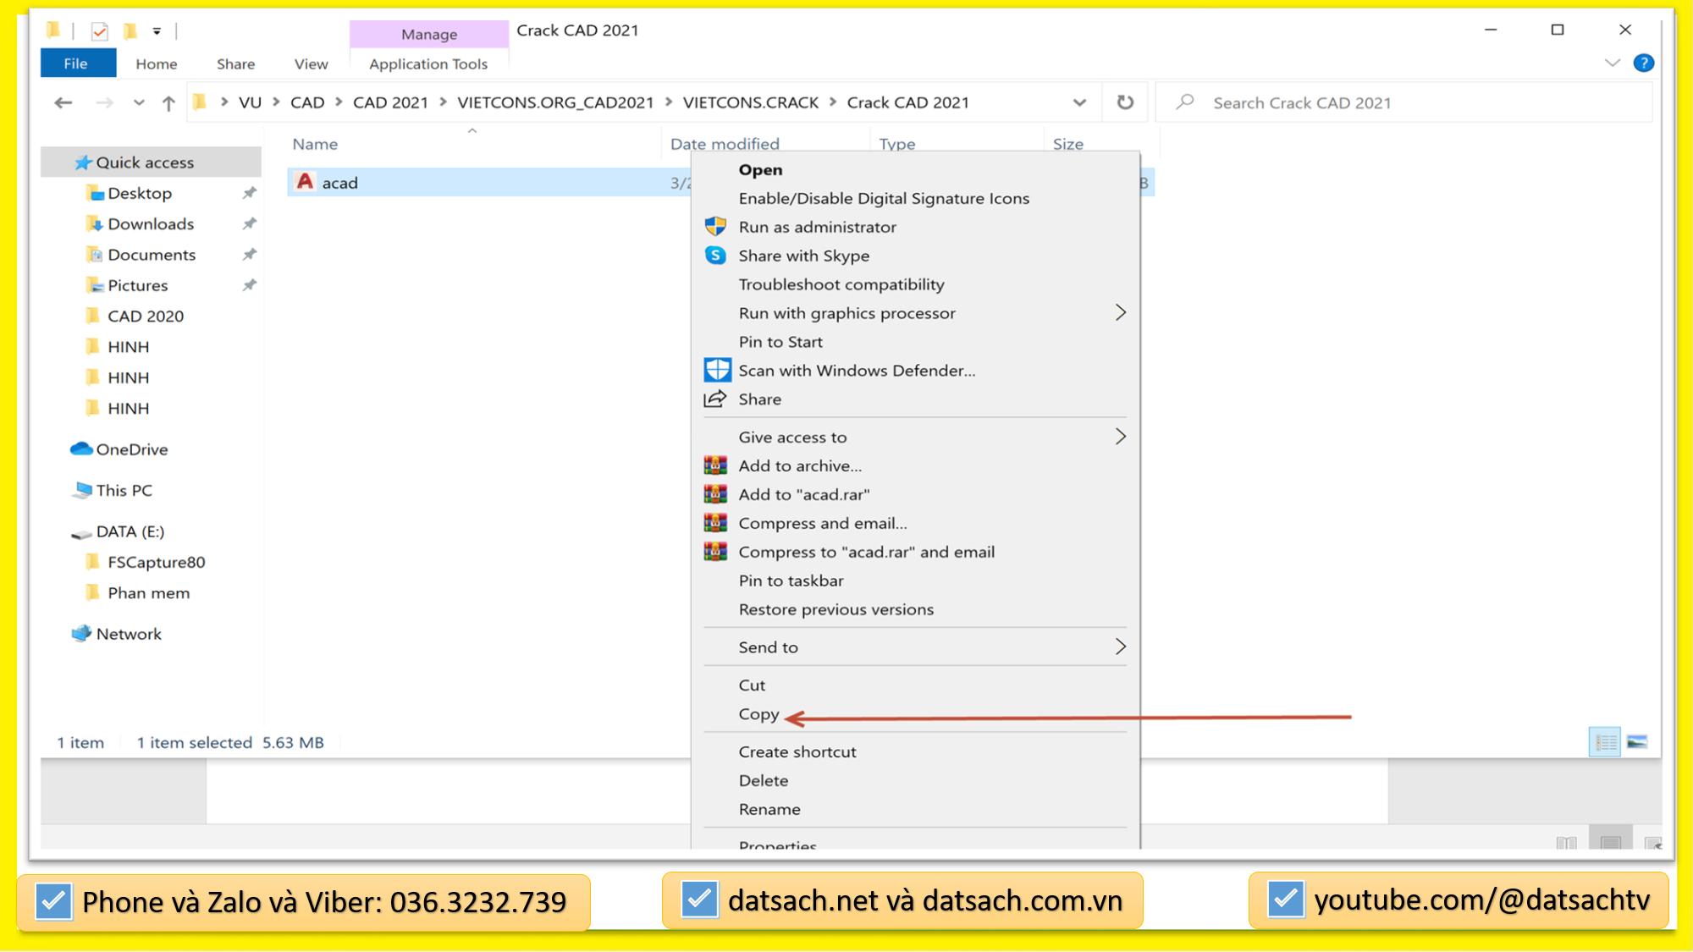Tick the datsach.net checkbox
1693x952 pixels.
tap(699, 900)
